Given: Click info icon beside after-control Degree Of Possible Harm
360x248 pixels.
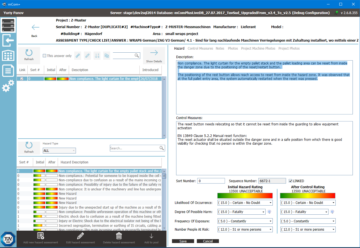Looking at the screenshot, I should [x=332, y=212].
